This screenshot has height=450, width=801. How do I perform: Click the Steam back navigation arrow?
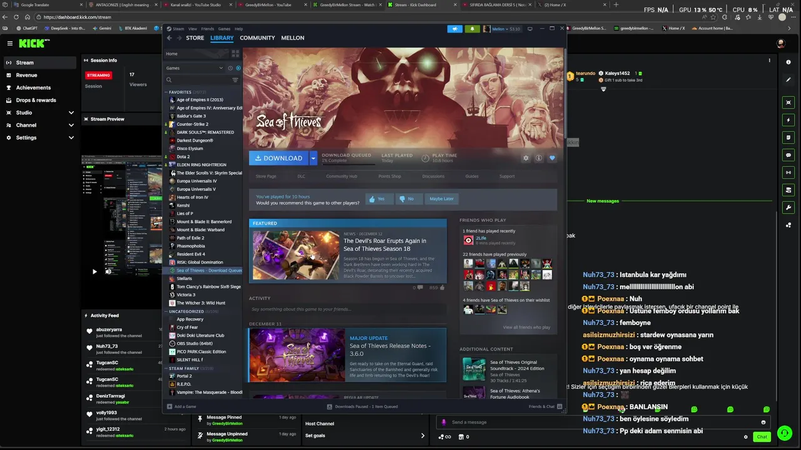point(169,38)
